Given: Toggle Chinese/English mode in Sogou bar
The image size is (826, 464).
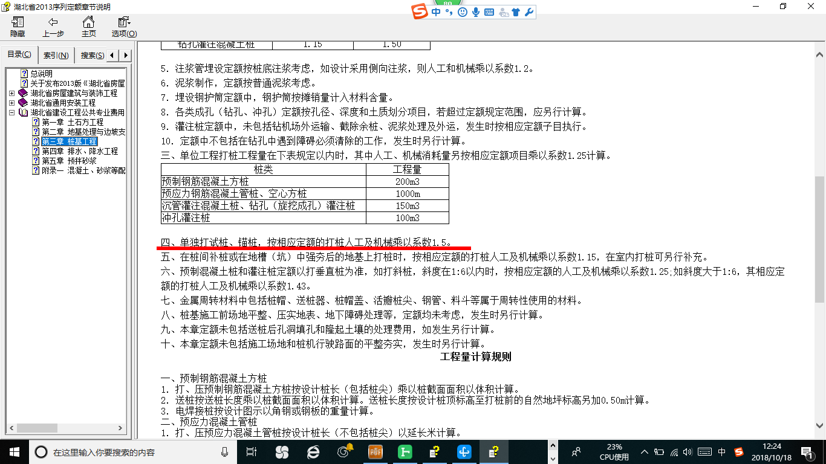Looking at the screenshot, I should point(436,12).
